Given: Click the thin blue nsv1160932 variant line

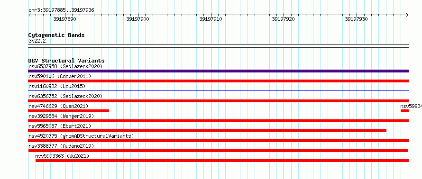Looking at the screenshot, I should [x=218, y=91].
